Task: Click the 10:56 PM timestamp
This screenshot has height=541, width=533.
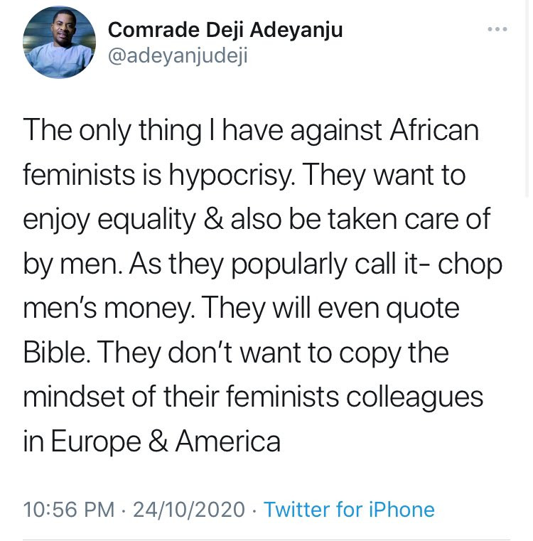Action: click(x=68, y=510)
